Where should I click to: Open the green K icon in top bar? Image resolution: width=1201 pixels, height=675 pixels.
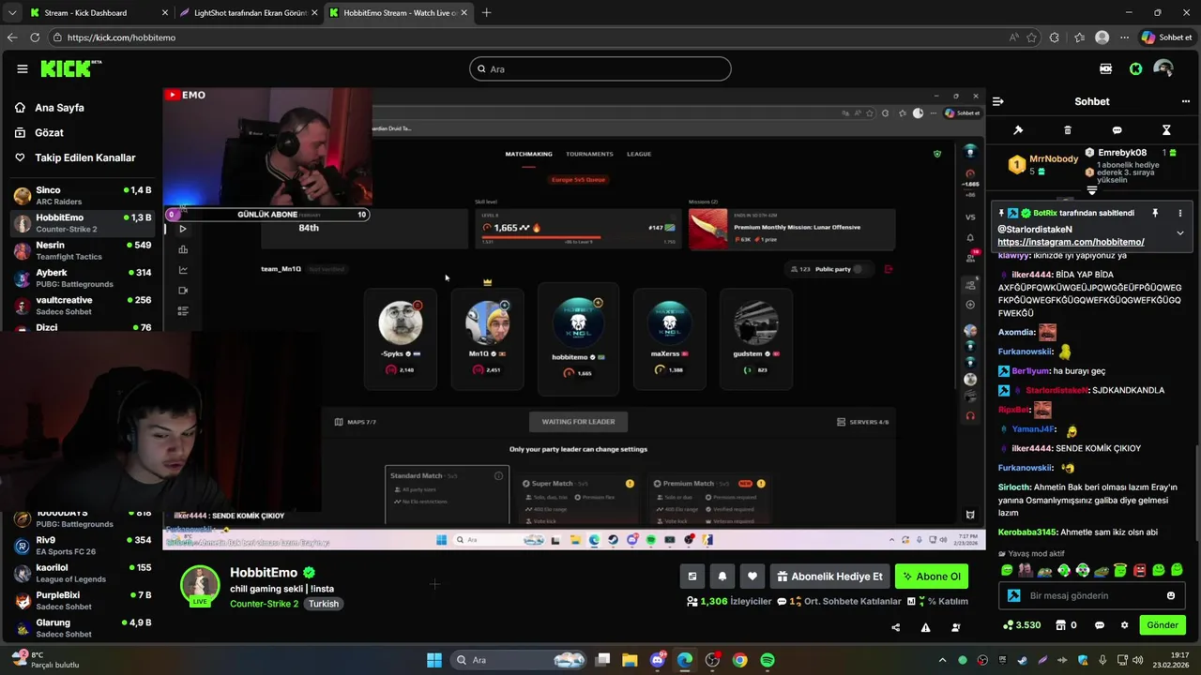pos(1135,68)
